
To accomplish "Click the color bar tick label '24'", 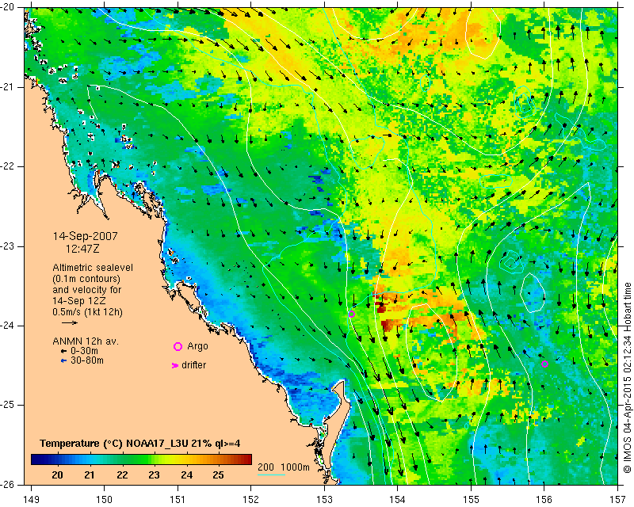I will click(186, 475).
